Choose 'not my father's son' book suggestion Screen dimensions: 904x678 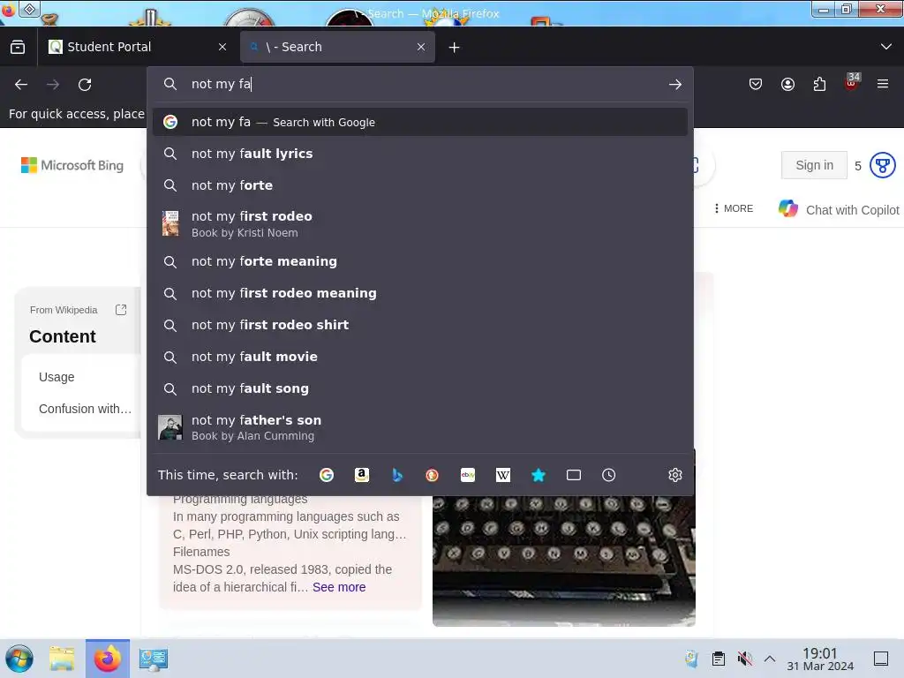pyautogui.click(x=419, y=427)
